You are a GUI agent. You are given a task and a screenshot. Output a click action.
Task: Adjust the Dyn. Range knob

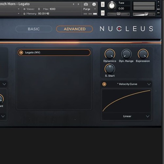coord(126,54)
